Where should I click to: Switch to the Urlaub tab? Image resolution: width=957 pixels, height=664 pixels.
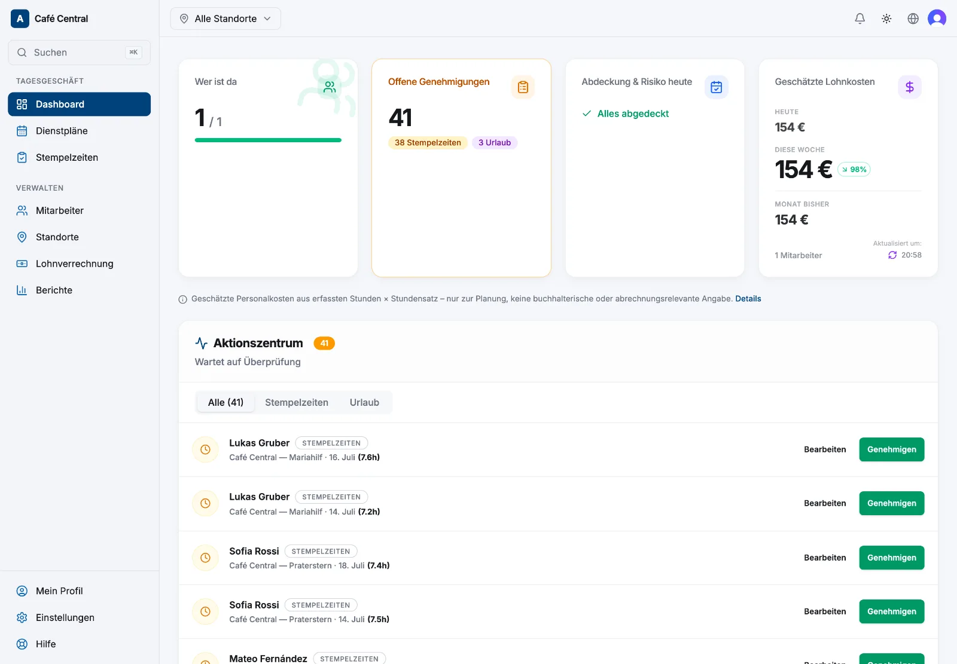364,402
